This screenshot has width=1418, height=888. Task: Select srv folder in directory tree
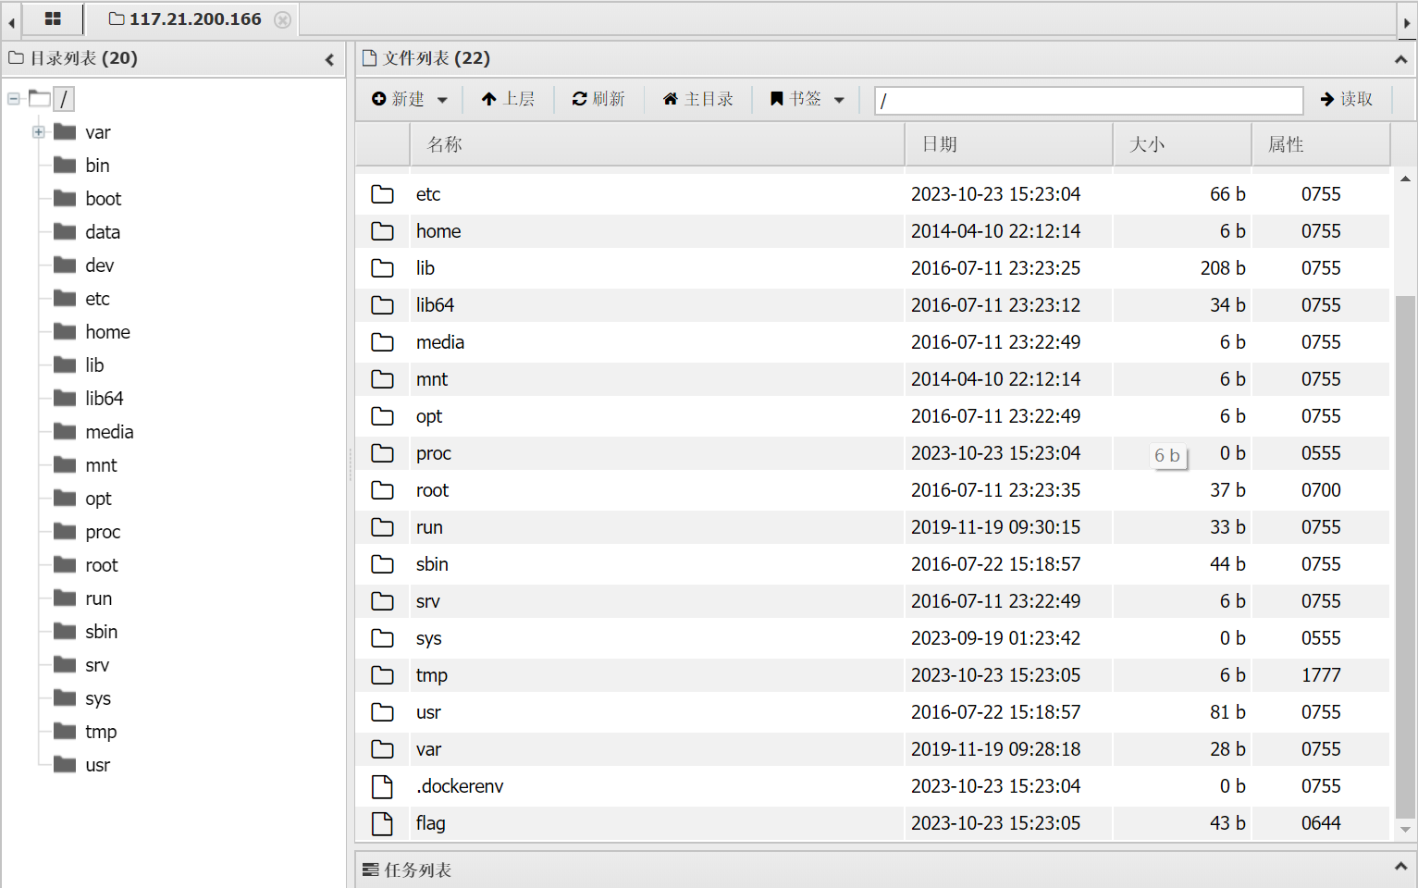point(97,665)
